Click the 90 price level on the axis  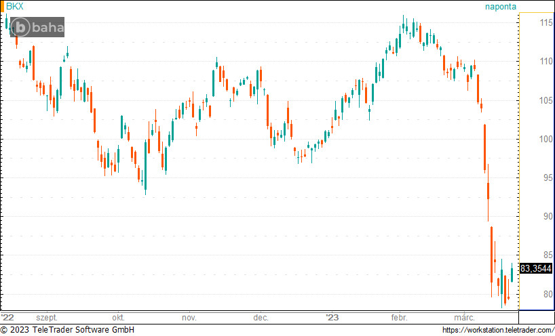(x=528, y=217)
